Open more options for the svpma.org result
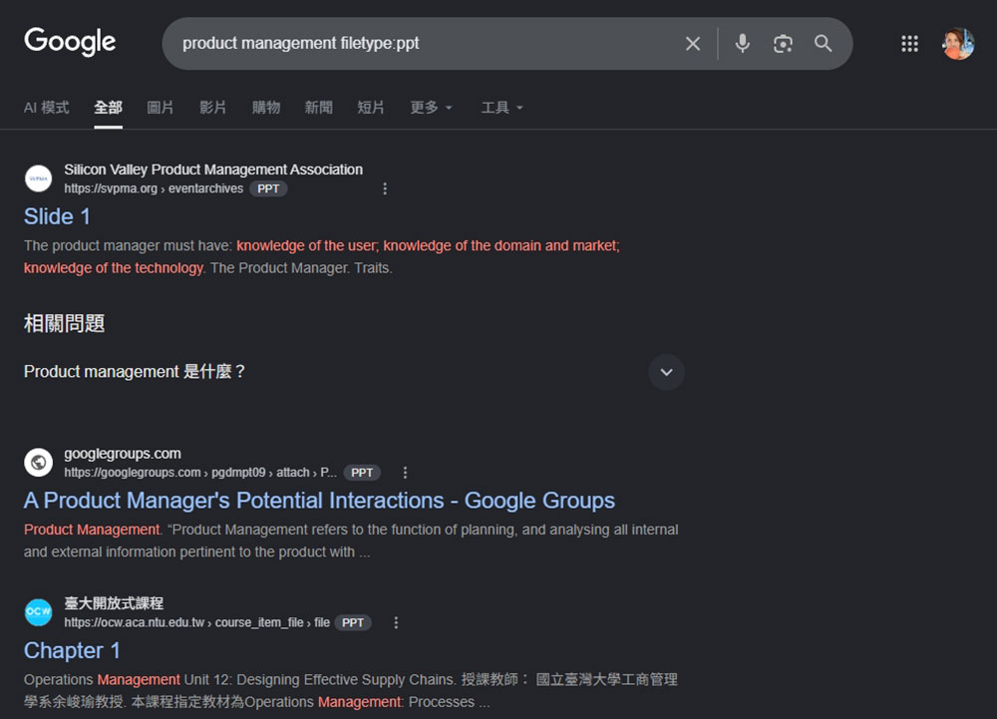Screen dimensions: 997x719 (x=385, y=188)
